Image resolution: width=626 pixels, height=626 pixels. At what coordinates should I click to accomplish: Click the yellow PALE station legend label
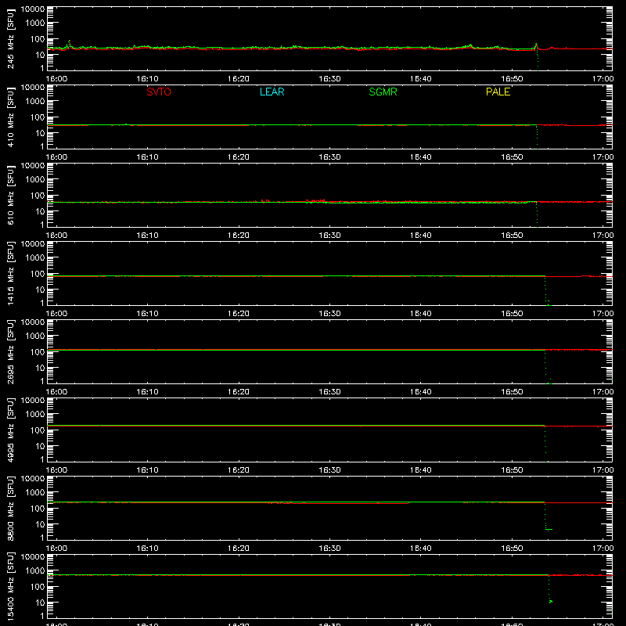[498, 92]
